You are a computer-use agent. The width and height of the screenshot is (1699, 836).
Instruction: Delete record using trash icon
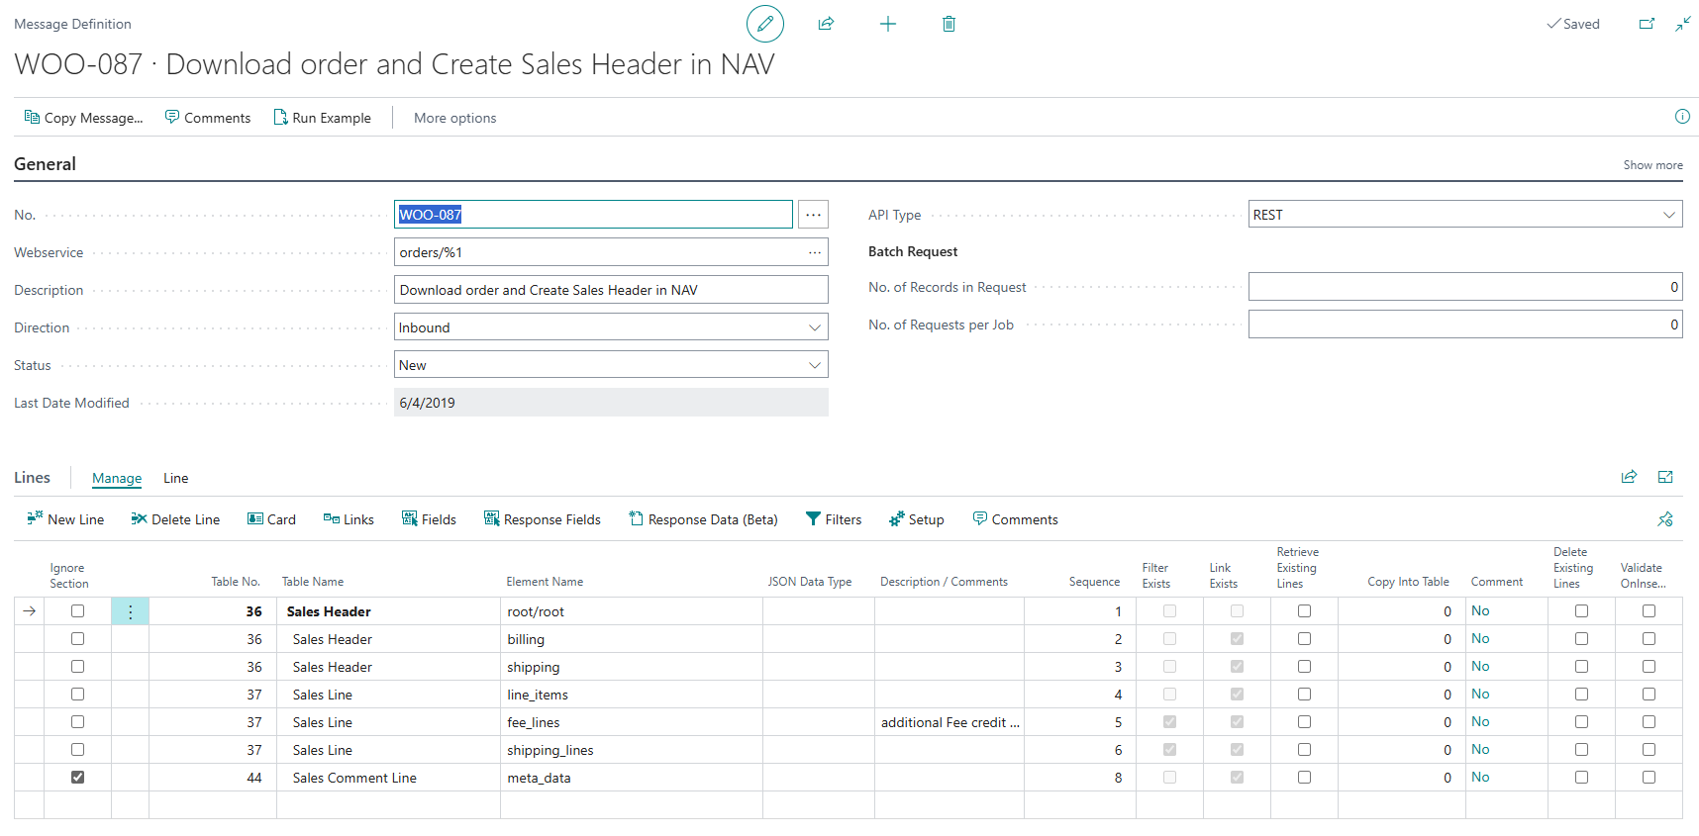pyautogui.click(x=949, y=24)
